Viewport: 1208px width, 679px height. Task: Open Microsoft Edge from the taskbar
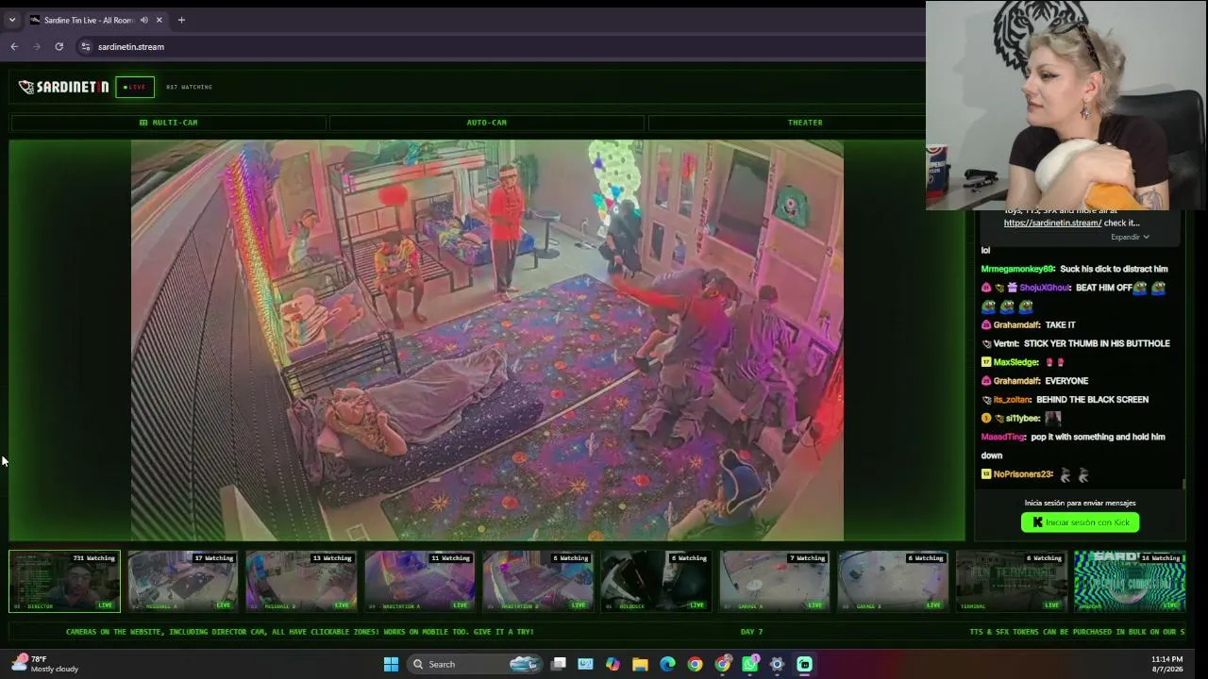tap(667, 664)
